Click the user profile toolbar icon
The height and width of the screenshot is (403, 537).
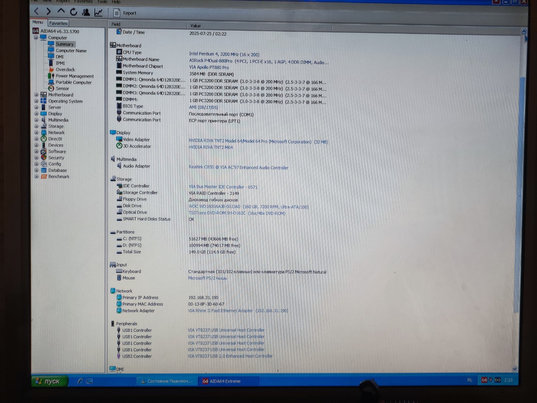tap(86, 12)
